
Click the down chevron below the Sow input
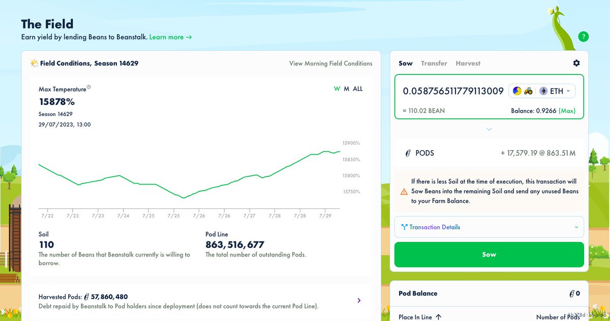(489, 129)
